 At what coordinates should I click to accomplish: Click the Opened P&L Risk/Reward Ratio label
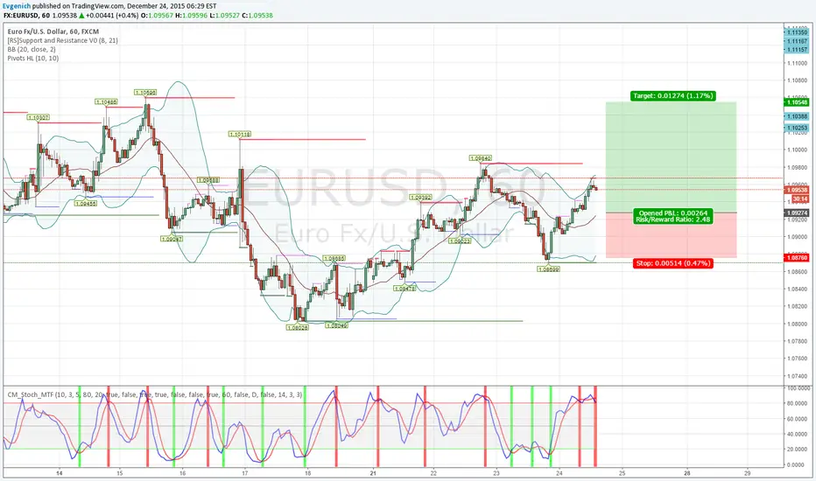click(673, 216)
